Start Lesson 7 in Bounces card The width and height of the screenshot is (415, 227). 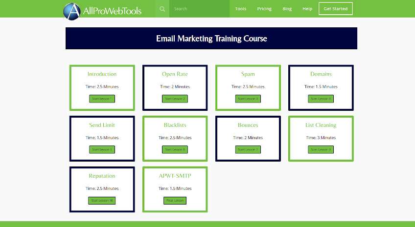coord(248,149)
